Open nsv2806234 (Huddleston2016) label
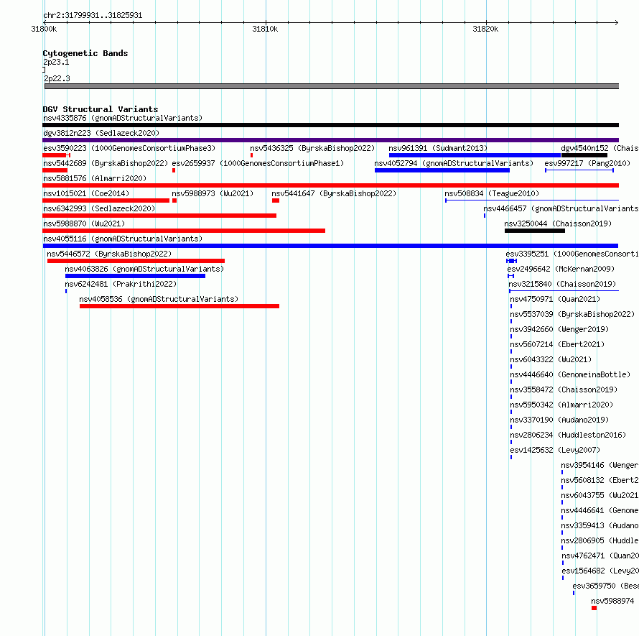Image resolution: width=639 pixels, height=636 pixels. point(568,435)
